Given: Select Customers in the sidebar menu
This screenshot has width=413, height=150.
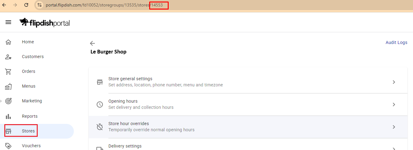Looking at the screenshot, I should pyautogui.click(x=33, y=57).
